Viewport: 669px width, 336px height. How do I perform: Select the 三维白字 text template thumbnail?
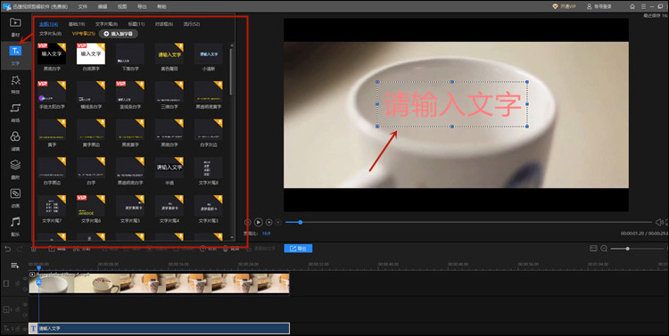169,92
